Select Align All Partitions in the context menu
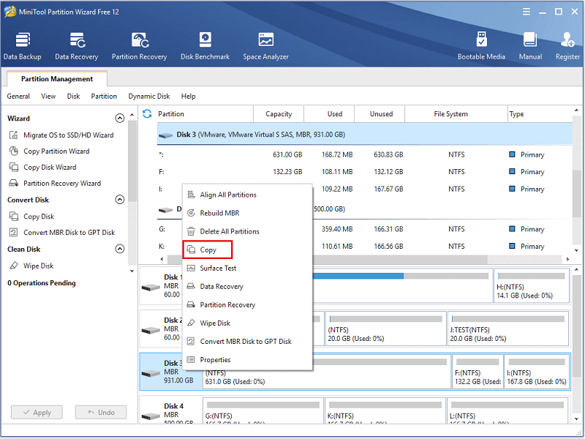This screenshot has width=585, height=439. coord(247,195)
